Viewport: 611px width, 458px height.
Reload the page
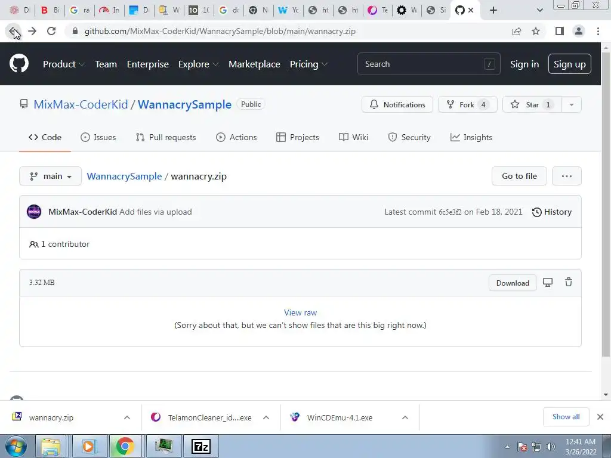51,31
